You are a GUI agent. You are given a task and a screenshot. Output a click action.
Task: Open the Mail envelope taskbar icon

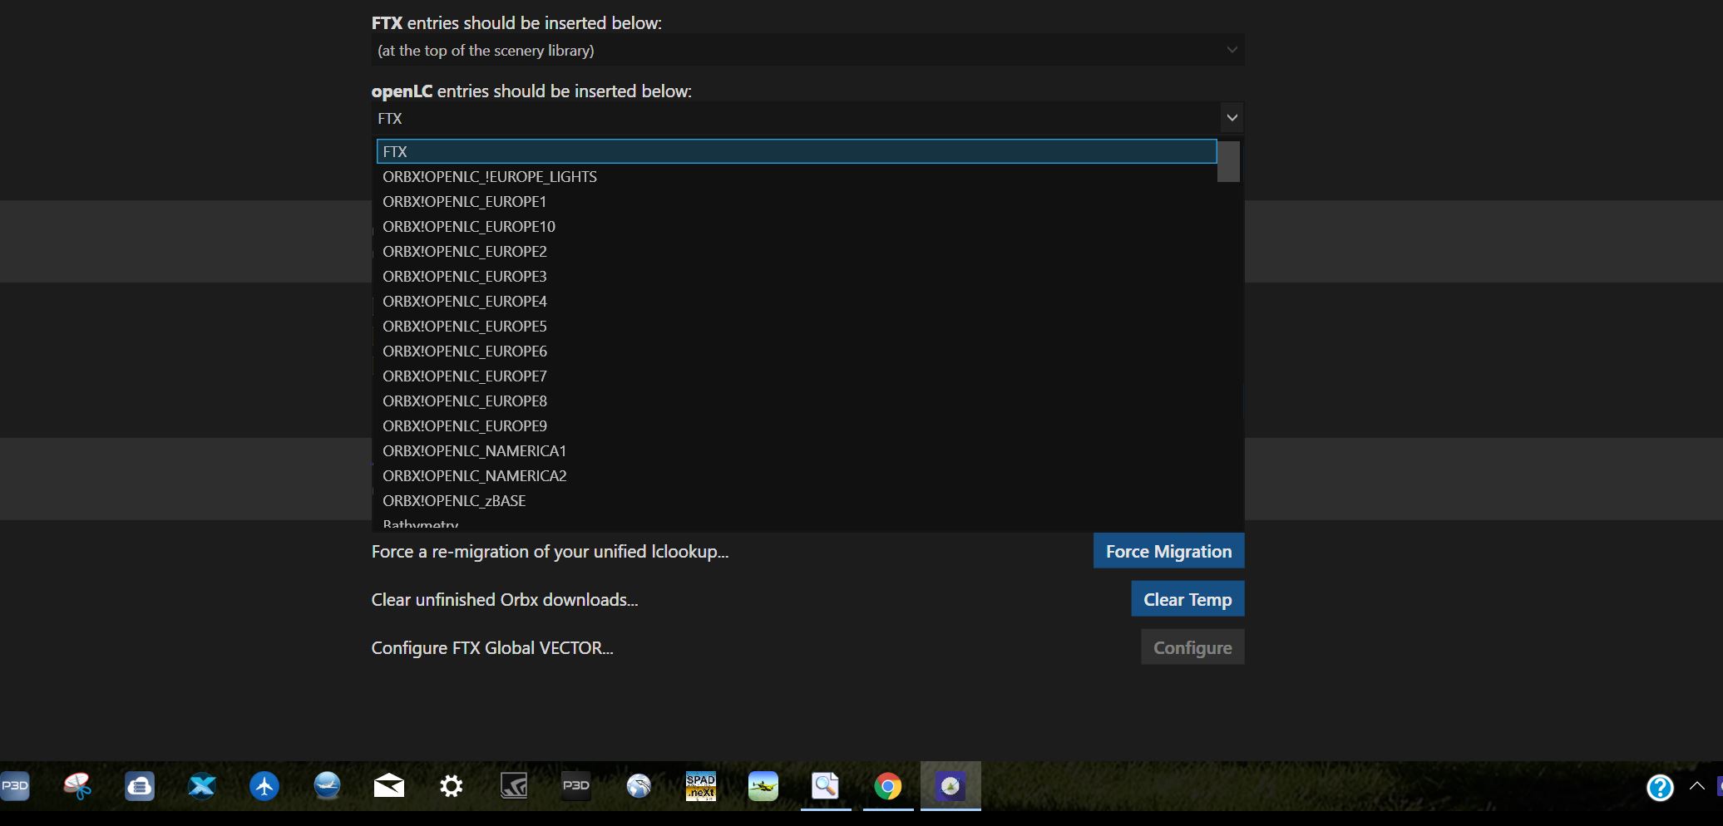click(x=389, y=786)
